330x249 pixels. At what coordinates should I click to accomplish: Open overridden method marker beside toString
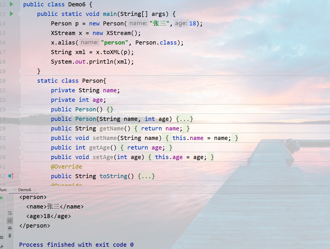(x=11, y=176)
